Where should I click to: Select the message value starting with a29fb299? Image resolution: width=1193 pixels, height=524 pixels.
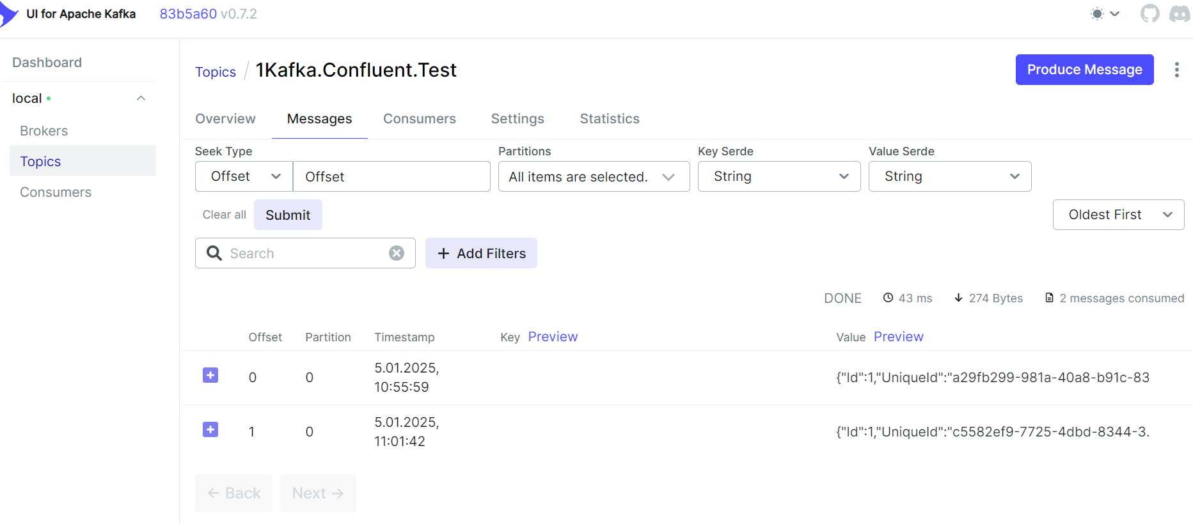993,378
